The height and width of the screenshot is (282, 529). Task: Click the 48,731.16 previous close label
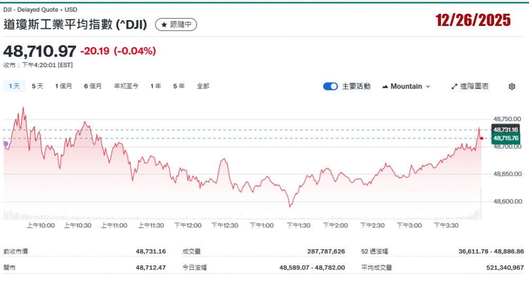506,130
